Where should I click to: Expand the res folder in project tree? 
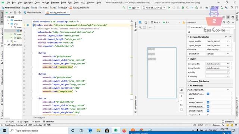pos(8,41)
